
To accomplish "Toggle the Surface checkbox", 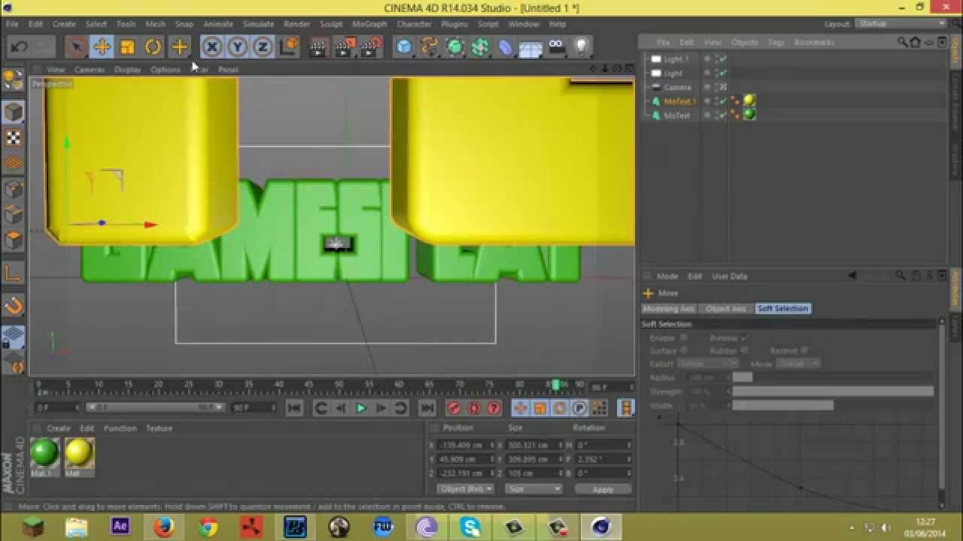I will [683, 351].
